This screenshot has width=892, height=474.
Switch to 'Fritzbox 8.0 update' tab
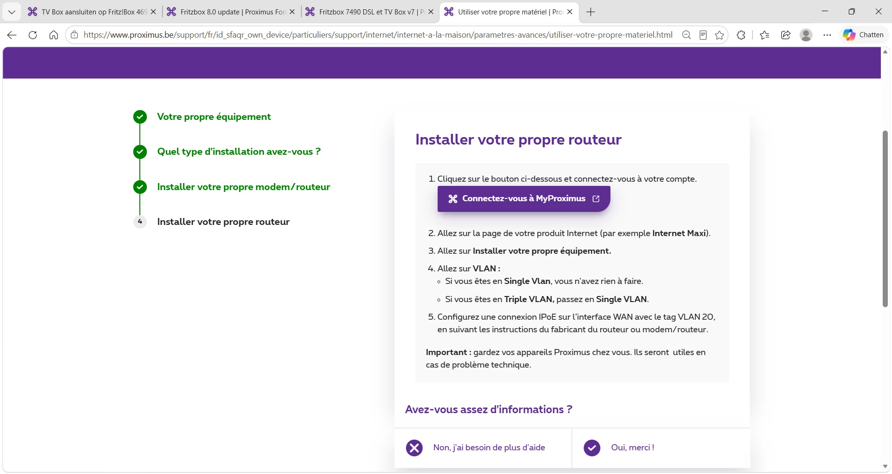click(x=231, y=12)
